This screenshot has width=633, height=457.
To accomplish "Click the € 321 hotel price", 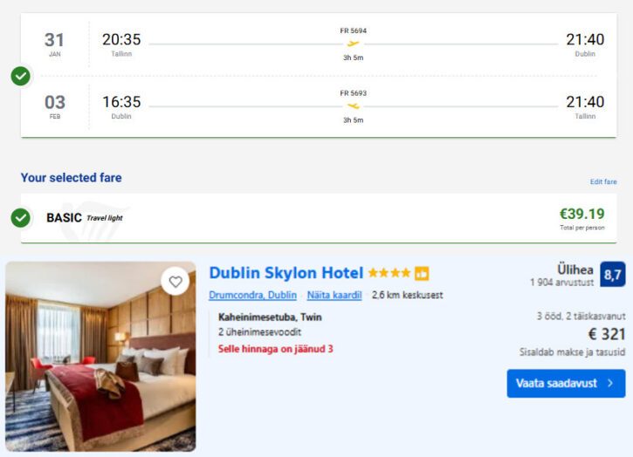I will tap(606, 334).
